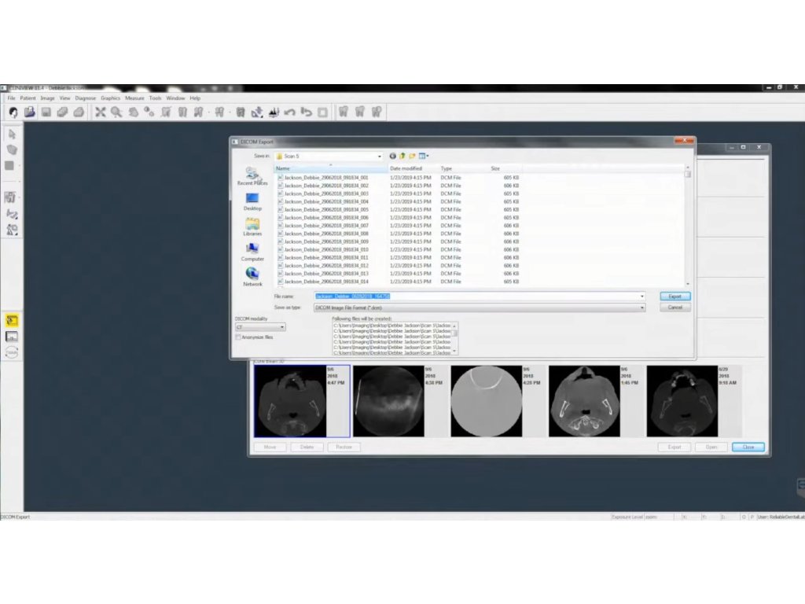Enable the Anonymize files checkbox
Screen dimensions: 805x604
(238, 337)
